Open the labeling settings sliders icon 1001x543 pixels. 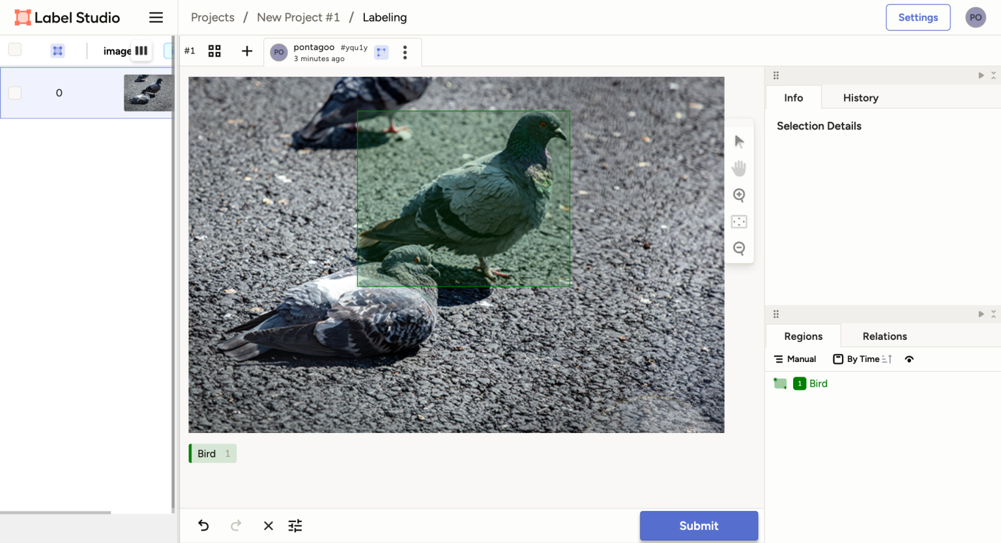[295, 525]
